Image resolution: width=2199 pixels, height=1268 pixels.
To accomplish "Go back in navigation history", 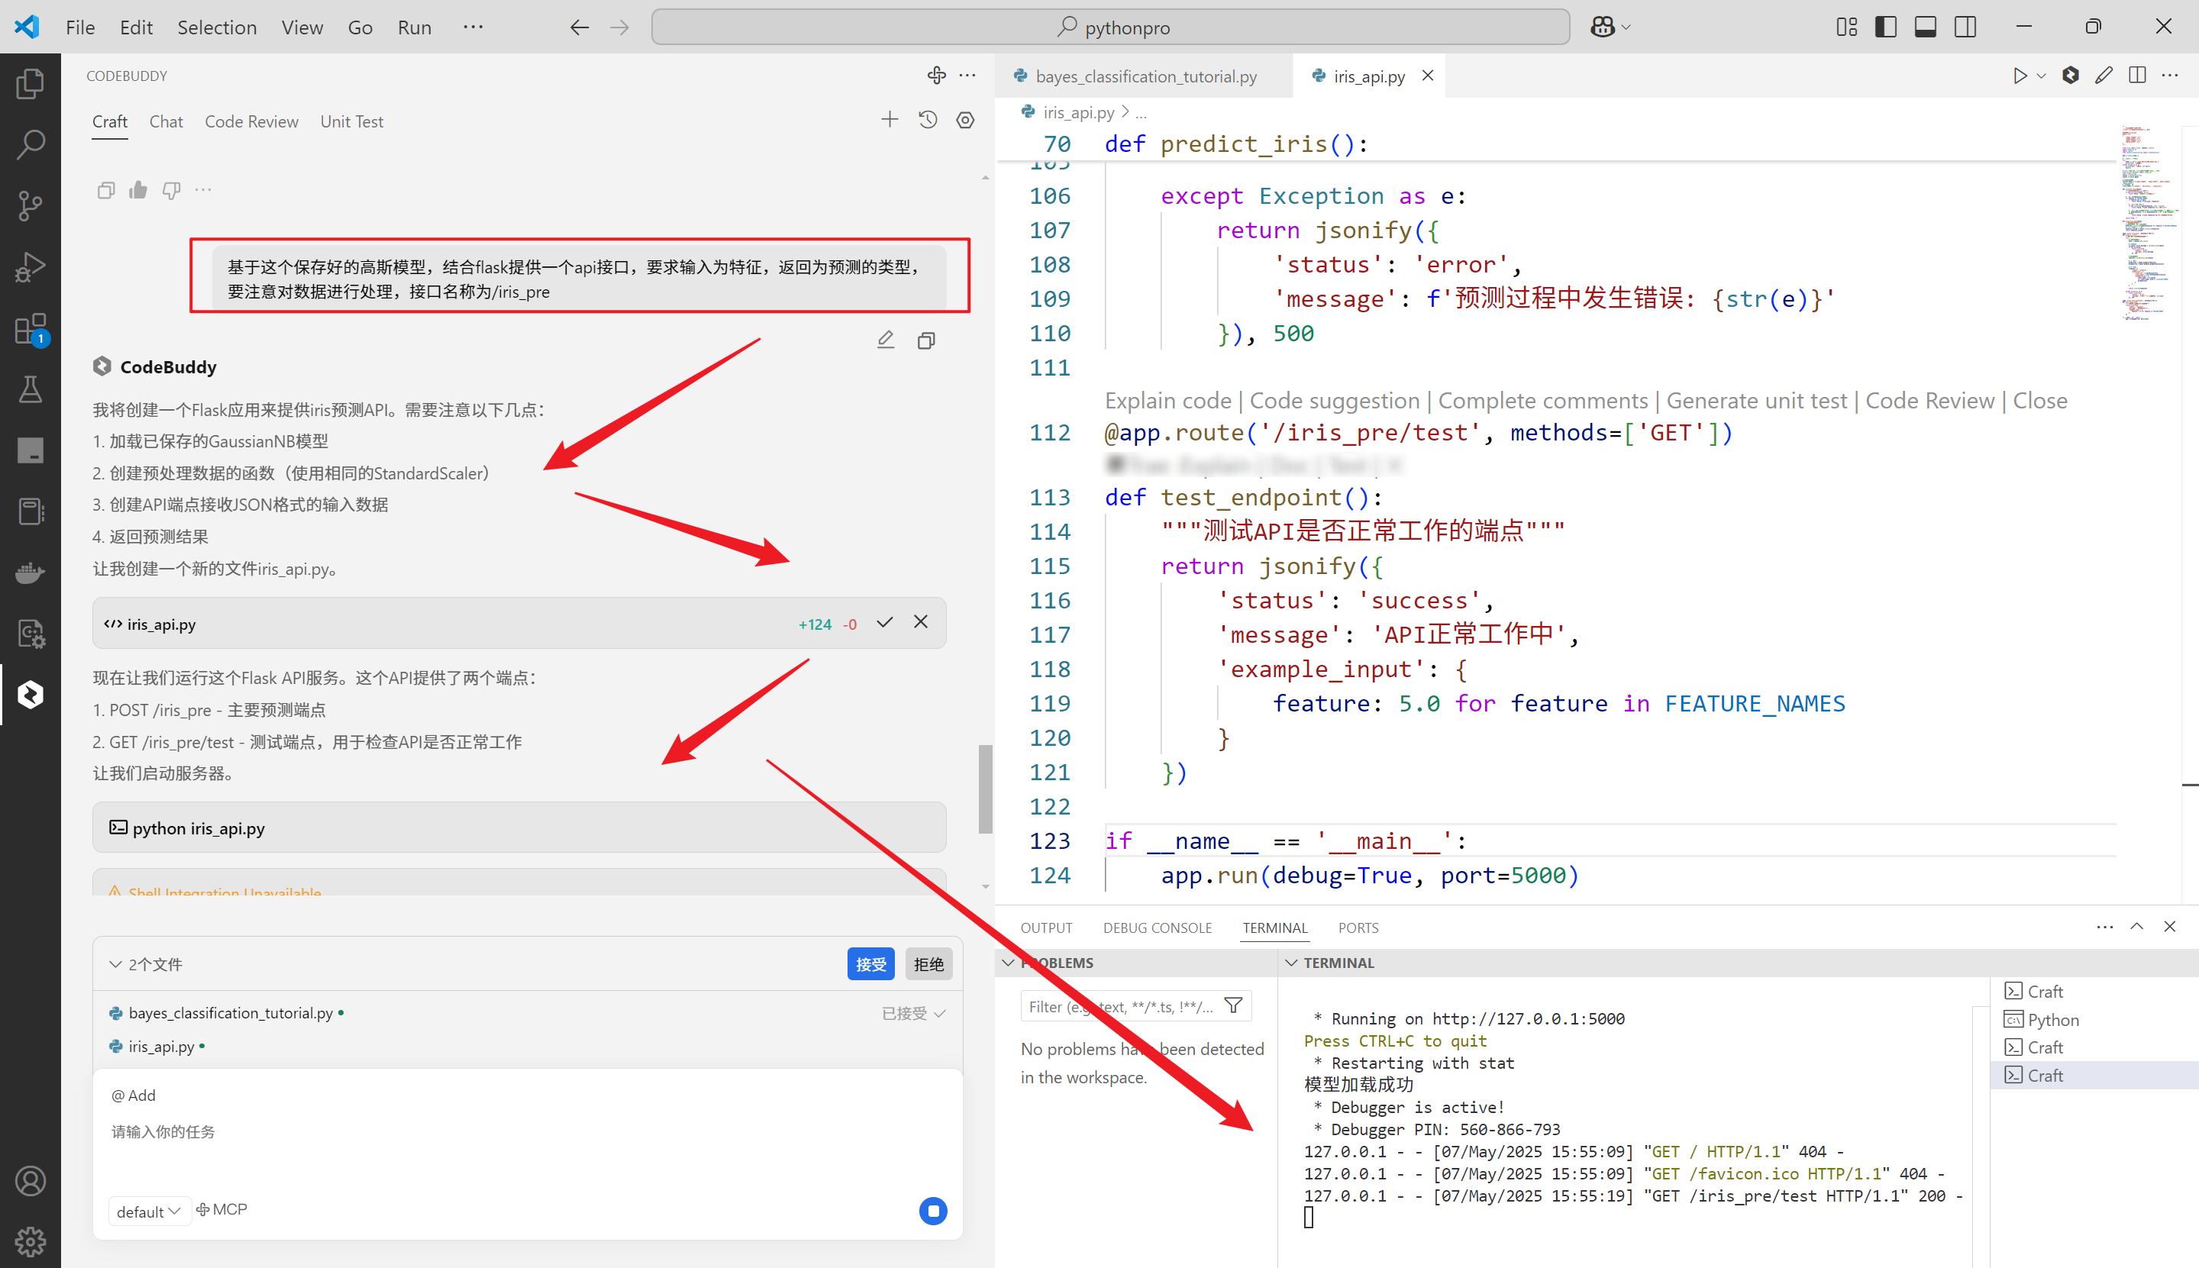I will 579,28.
